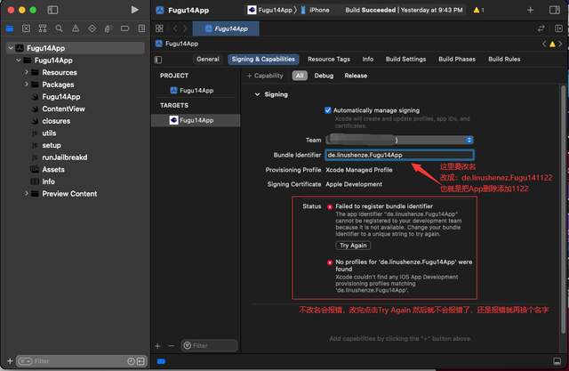Select the Release configuration filter
The image size is (569, 371).
pos(356,76)
